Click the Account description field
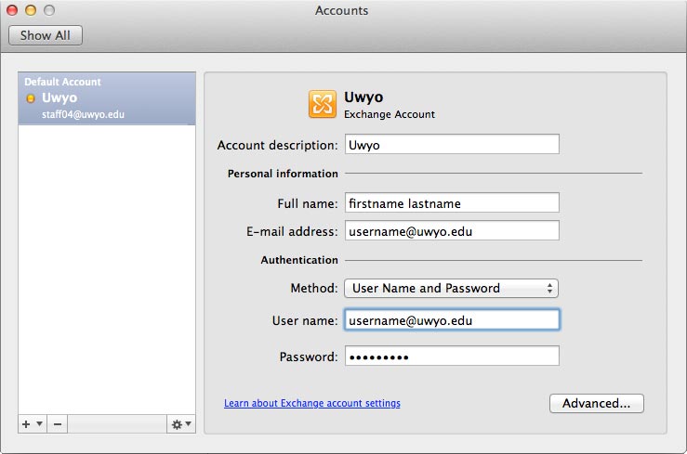687x454 pixels. click(x=452, y=144)
